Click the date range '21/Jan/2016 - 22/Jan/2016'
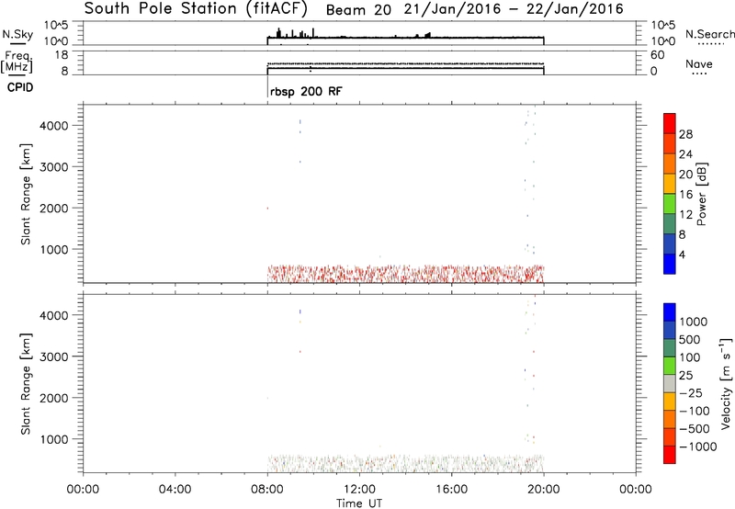735x509 pixels. pyautogui.click(x=514, y=9)
